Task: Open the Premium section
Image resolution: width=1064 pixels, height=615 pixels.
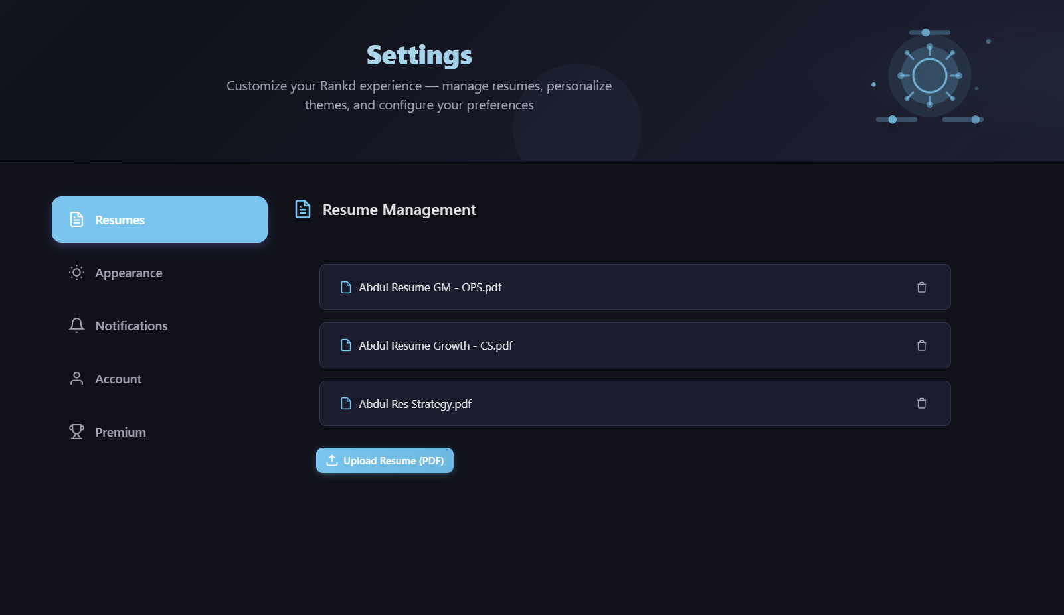Action: coord(120,431)
